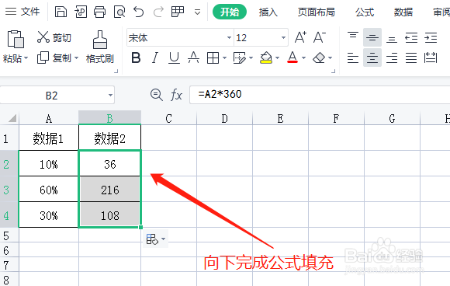The height and width of the screenshot is (286, 450).
Task: Click the Clear eraser icon
Action: click(319, 58)
